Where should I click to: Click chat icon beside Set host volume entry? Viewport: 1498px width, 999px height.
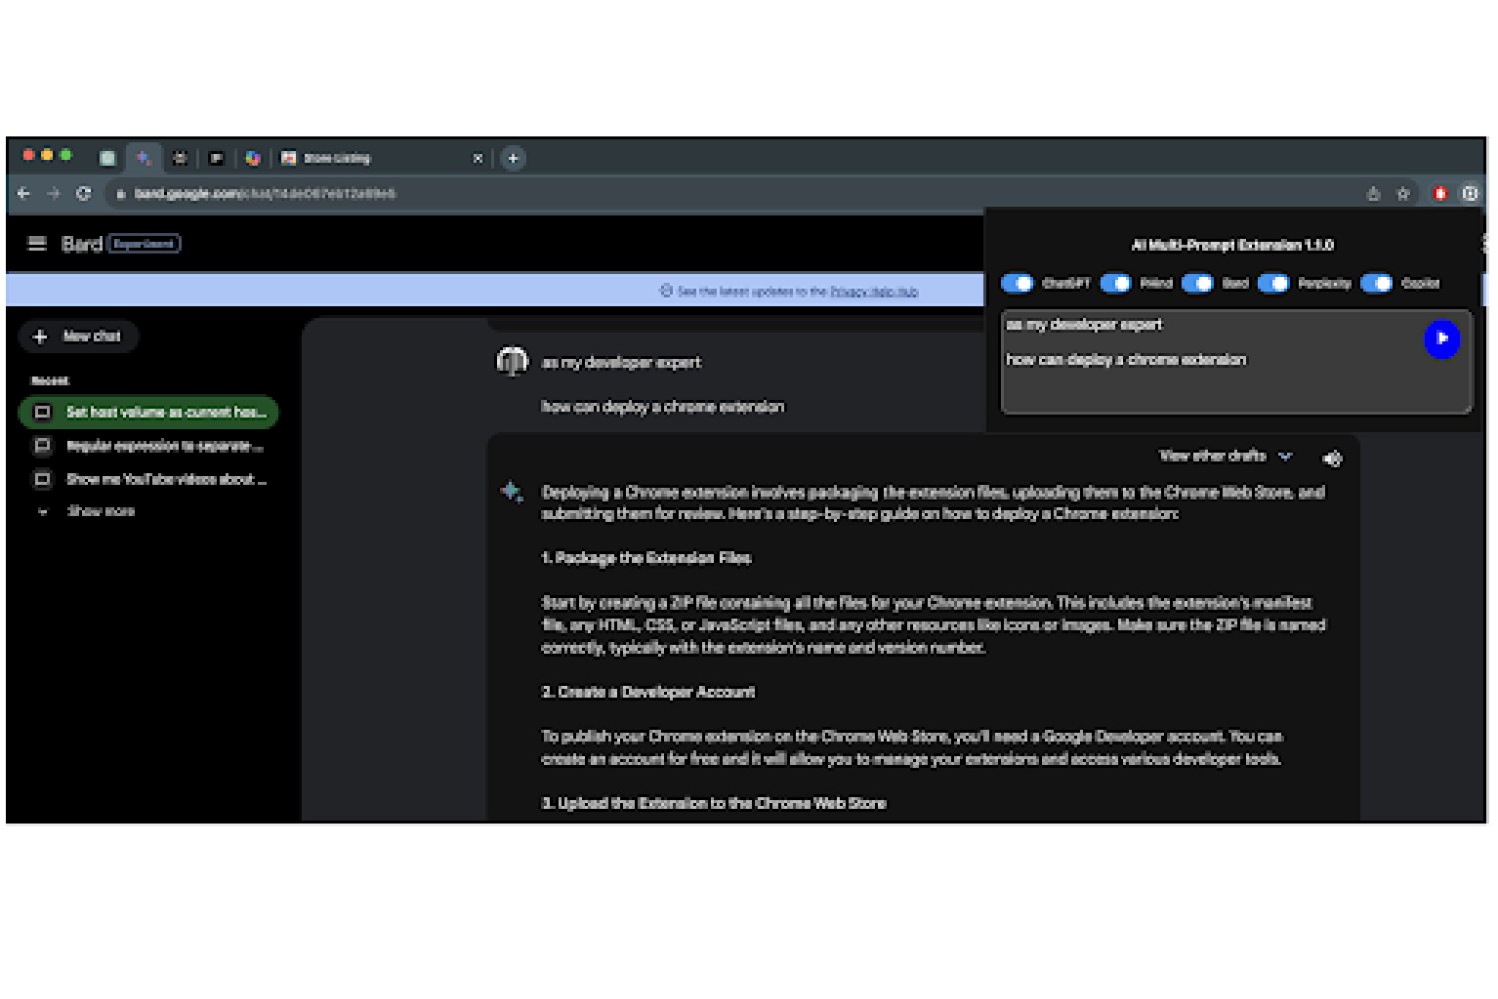coord(42,412)
